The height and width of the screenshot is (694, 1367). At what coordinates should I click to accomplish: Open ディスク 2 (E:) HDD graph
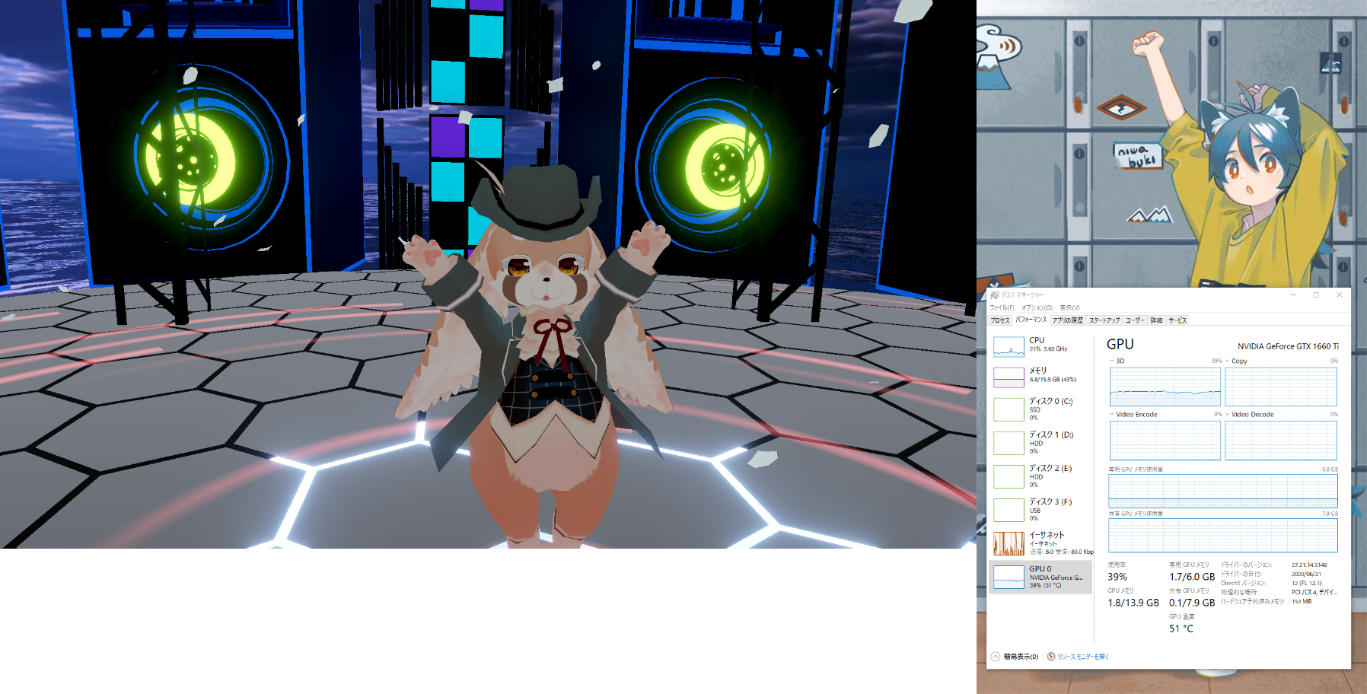tap(1009, 476)
